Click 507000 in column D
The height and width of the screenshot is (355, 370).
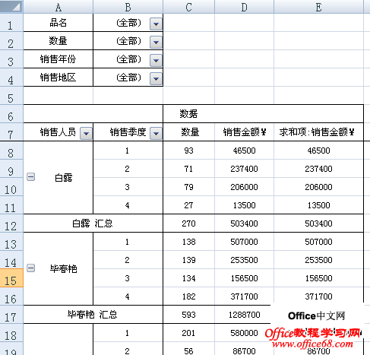(x=245, y=242)
